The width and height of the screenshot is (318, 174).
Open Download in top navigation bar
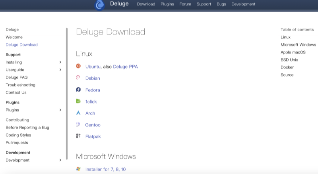point(146,4)
